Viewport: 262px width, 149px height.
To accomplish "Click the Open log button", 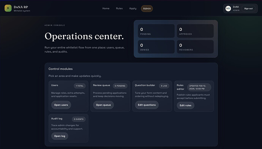I will coord(60,136).
